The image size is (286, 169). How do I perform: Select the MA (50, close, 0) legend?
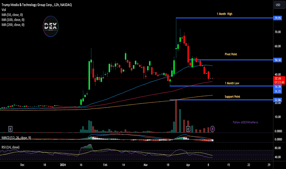12,15
